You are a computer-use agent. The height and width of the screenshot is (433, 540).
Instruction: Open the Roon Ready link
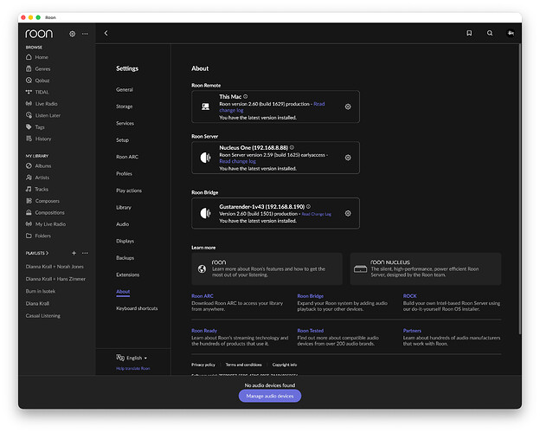click(x=204, y=331)
